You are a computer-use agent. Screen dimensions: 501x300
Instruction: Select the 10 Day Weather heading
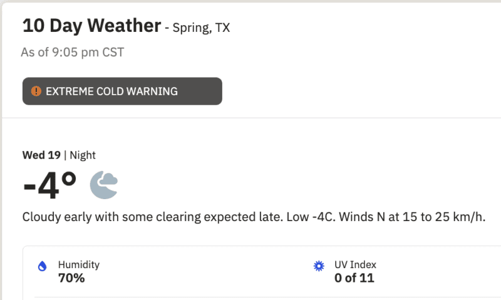click(x=91, y=26)
